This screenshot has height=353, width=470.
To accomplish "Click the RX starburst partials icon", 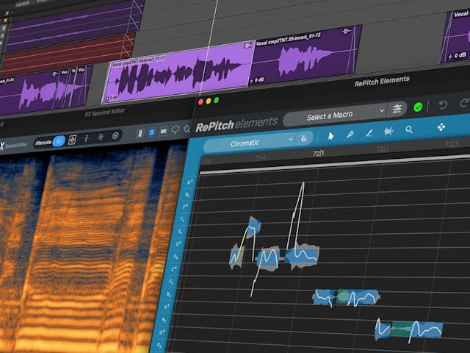I will [x=101, y=138].
